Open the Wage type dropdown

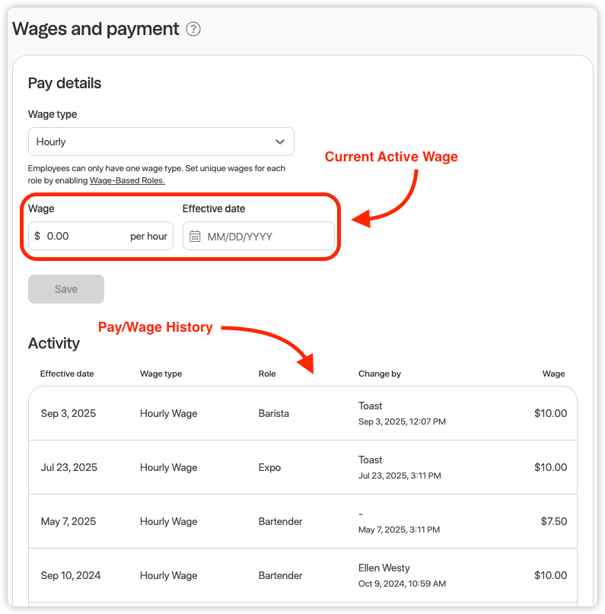(161, 142)
